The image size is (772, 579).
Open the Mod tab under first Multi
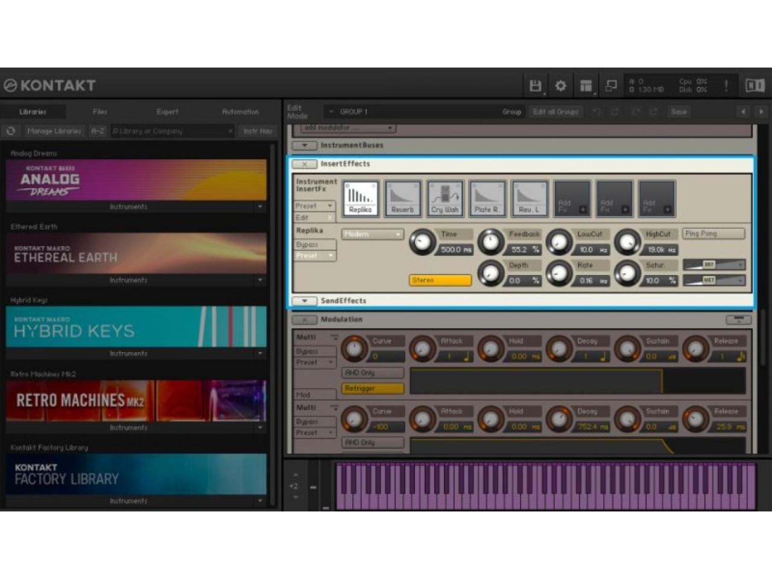(x=315, y=395)
